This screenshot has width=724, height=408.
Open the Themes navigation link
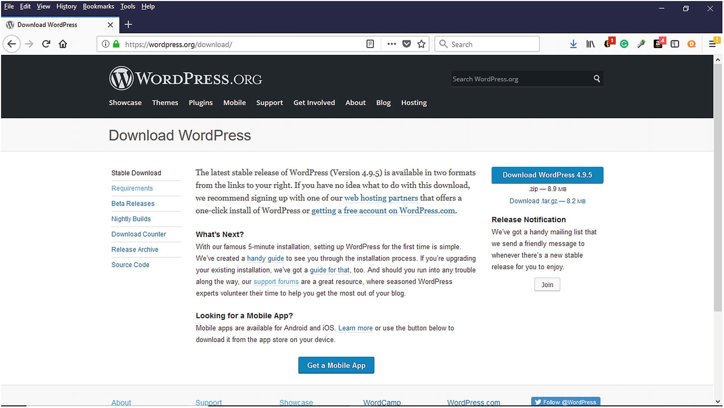pyautogui.click(x=165, y=103)
